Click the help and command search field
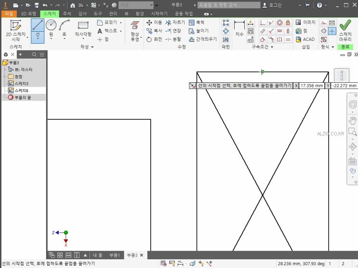Image resolution: width=358 pixels, height=268 pixels. tap(229, 5)
